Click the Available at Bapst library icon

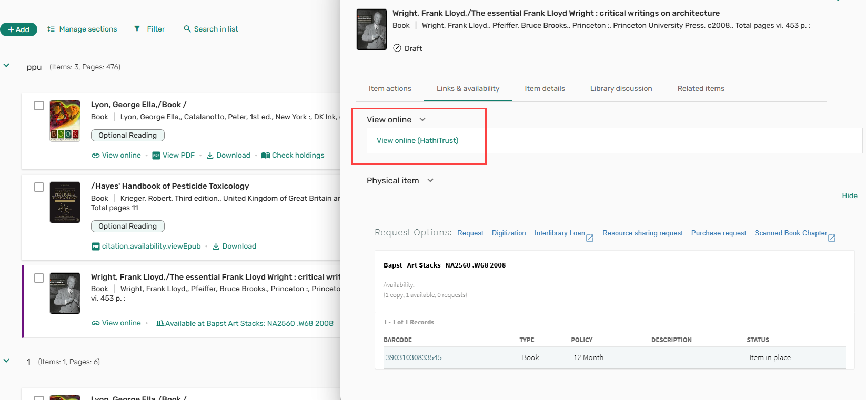point(160,323)
